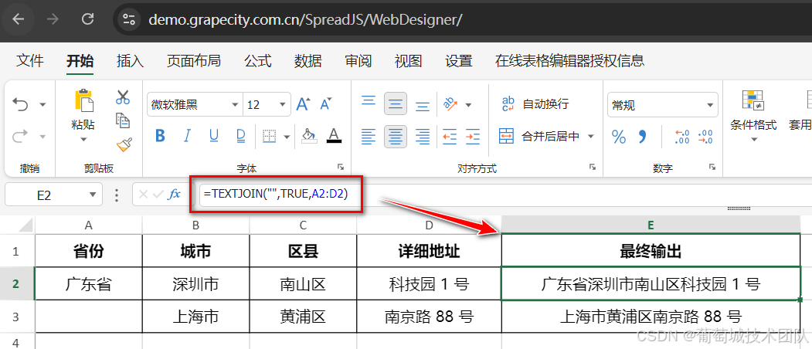The image size is (812, 349).
Task: Click the fill color bucket
Action: pyautogui.click(x=309, y=136)
